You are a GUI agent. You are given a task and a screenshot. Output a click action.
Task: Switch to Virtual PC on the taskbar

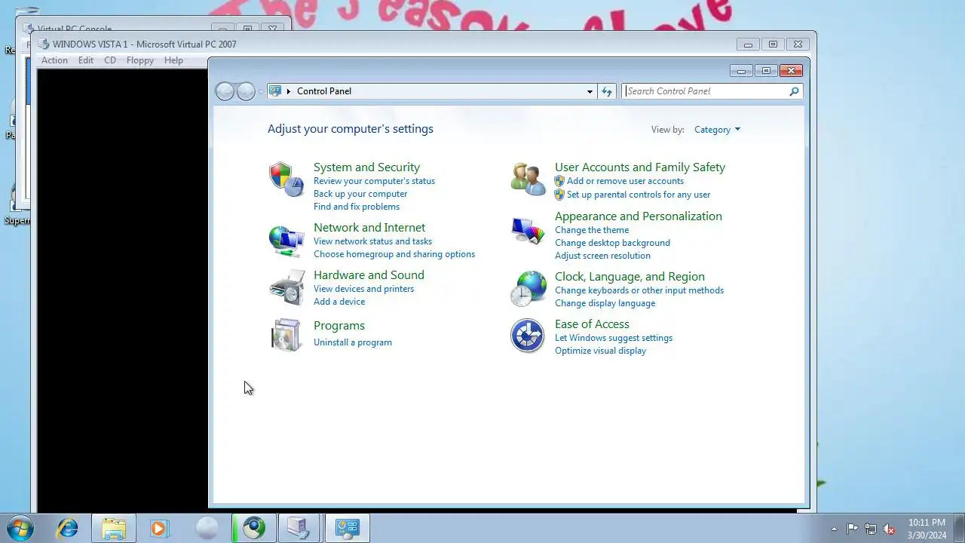pyautogui.click(x=299, y=528)
